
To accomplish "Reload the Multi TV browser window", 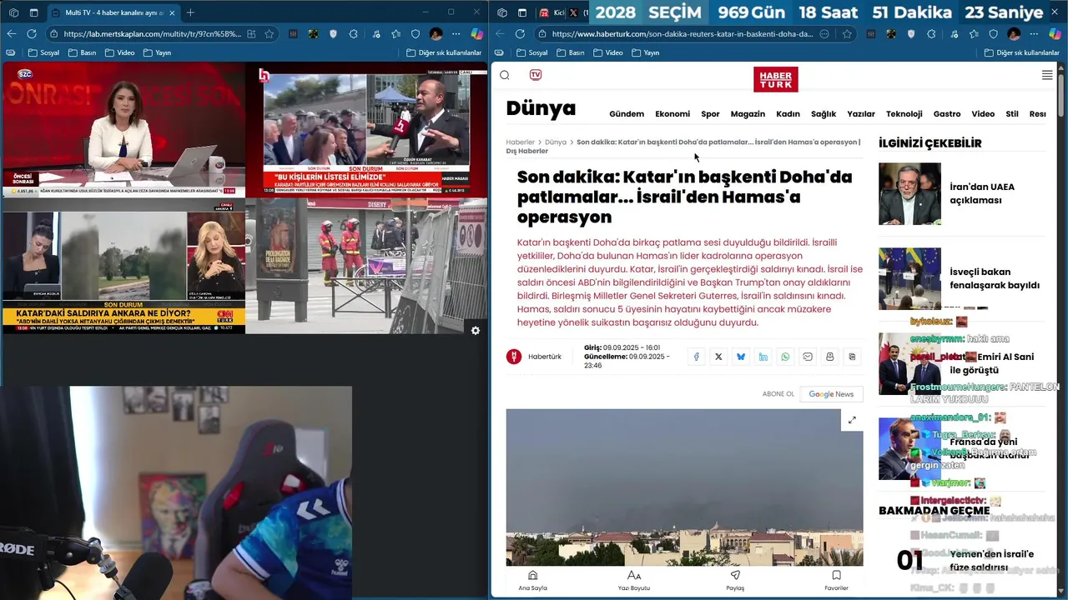I will 32,34.
